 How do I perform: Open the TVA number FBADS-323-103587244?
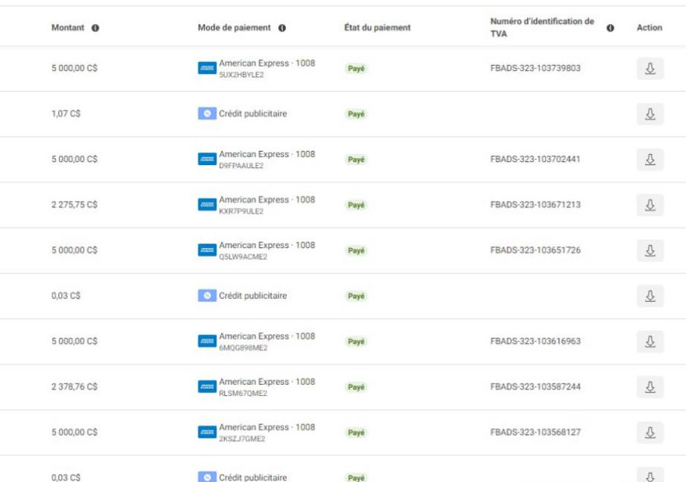point(535,387)
